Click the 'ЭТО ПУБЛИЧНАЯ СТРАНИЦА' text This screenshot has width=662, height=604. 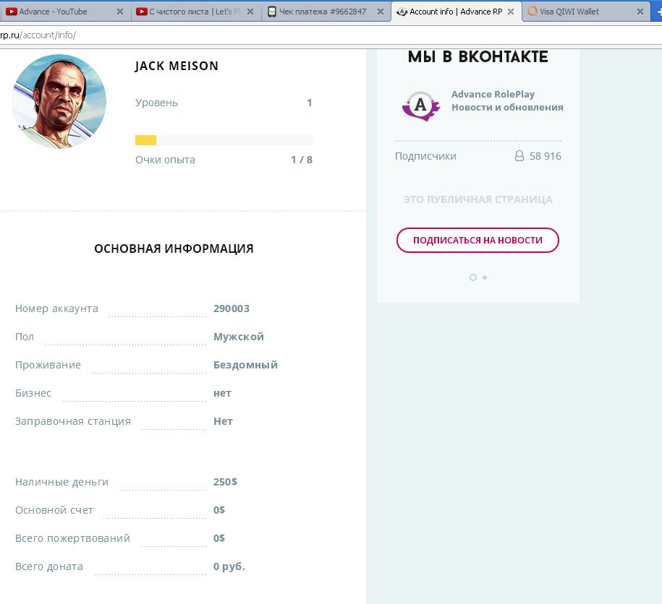tap(478, 199)
